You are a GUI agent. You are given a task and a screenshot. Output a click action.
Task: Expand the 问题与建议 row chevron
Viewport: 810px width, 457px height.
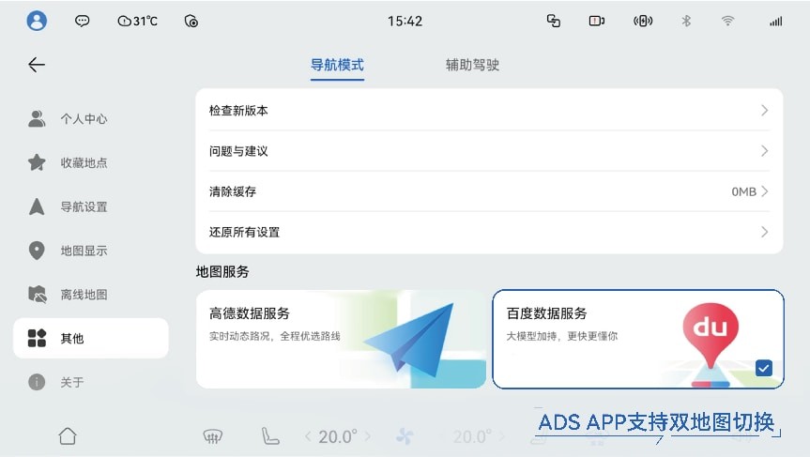[x=765, y=151]
